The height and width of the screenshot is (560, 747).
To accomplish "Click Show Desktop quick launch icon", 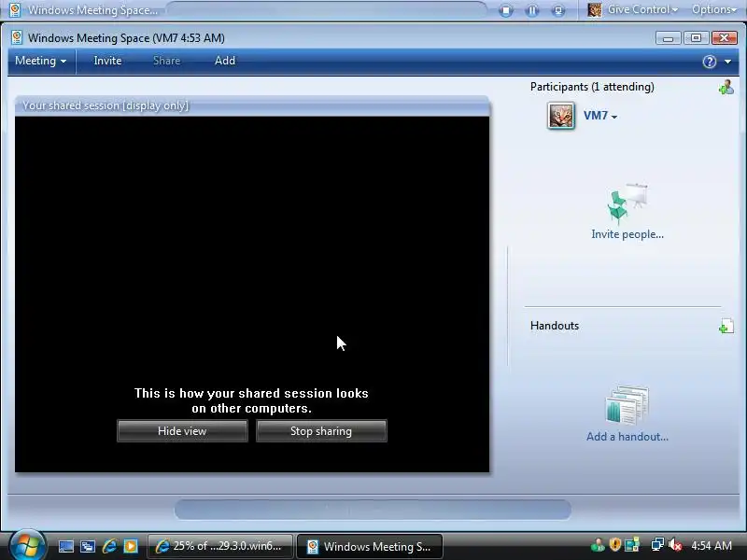I will coord(65,546).
